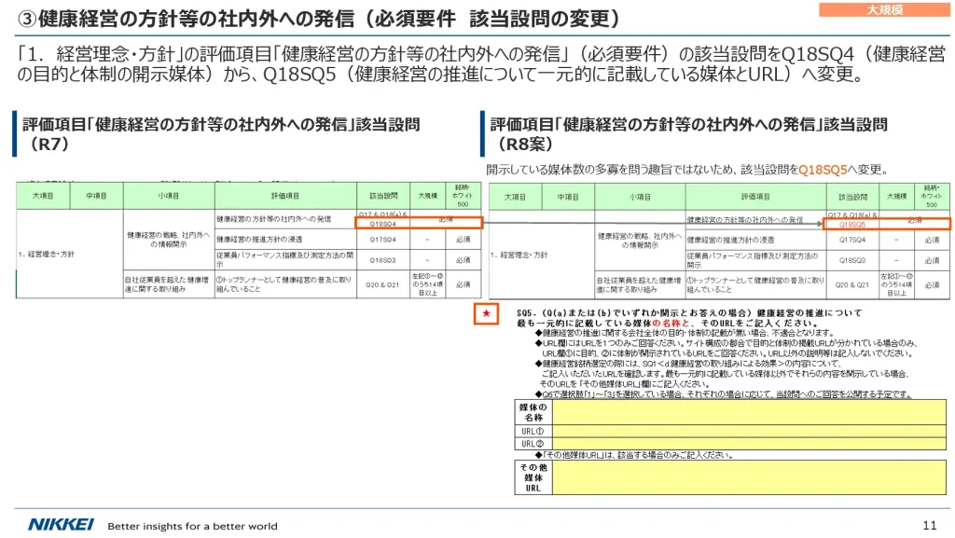Click the 大項目 header in the R7 table

click(x=43, y=196)
